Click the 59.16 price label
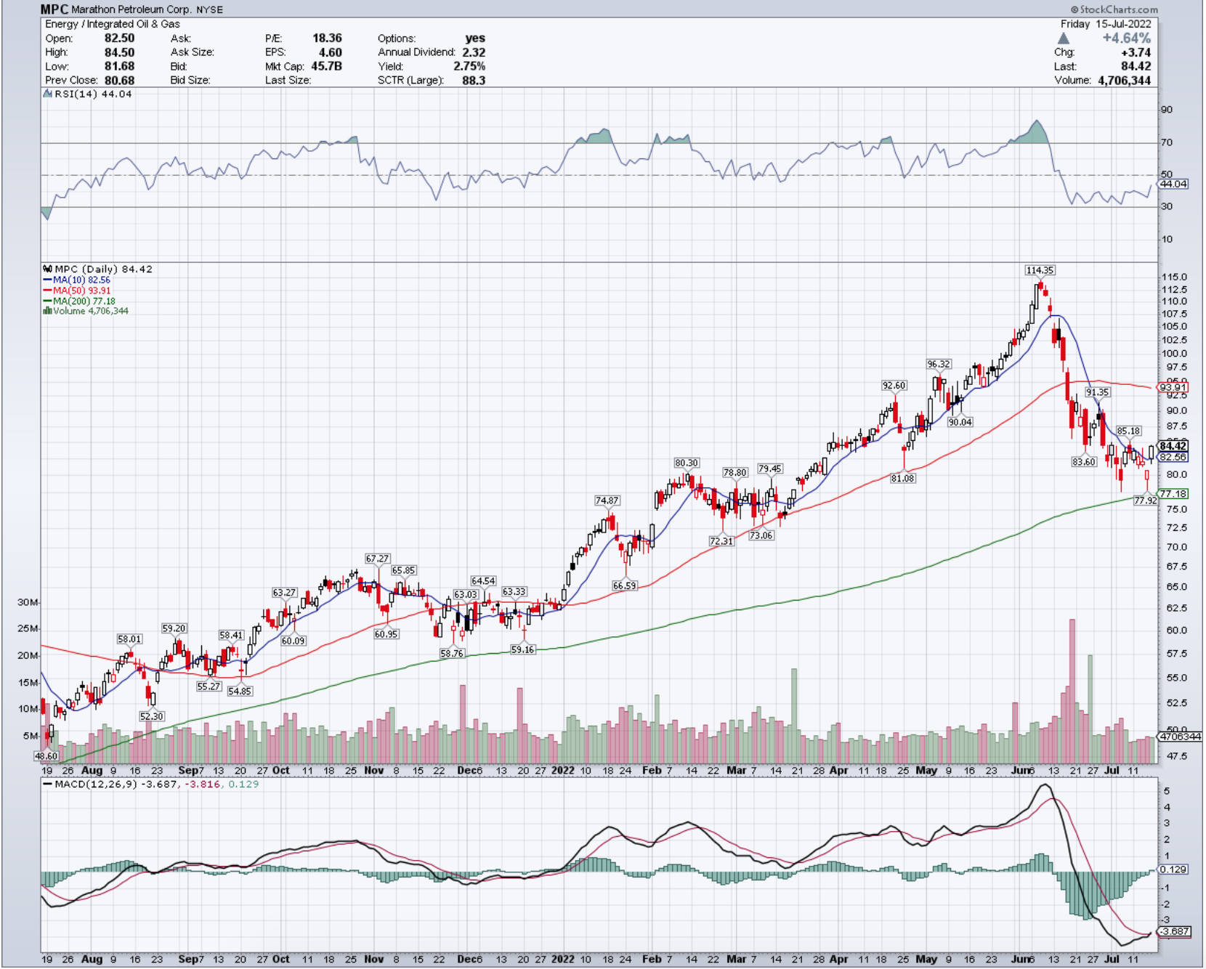 point(522,649)
